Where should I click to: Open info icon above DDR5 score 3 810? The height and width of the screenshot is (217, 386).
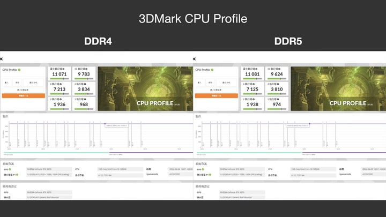pyautogui.click(x=278, y=84)
